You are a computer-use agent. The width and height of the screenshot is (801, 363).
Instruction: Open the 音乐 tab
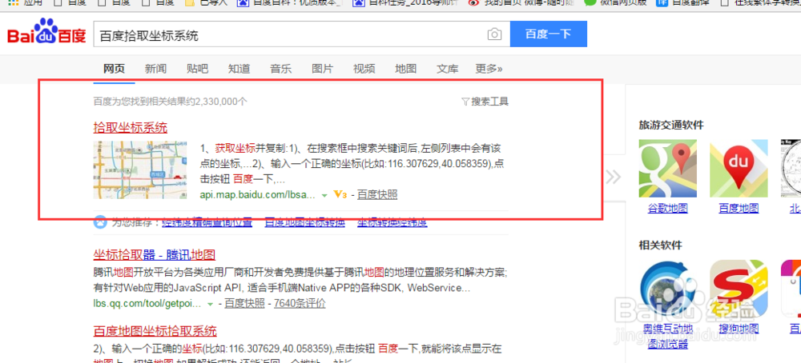pyautogui.click(x=280, y=69)
